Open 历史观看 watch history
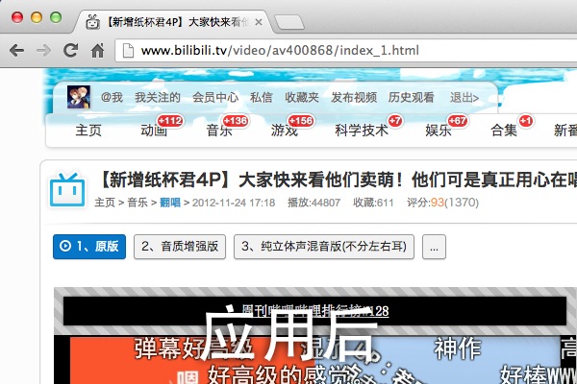 click(411, 97)
